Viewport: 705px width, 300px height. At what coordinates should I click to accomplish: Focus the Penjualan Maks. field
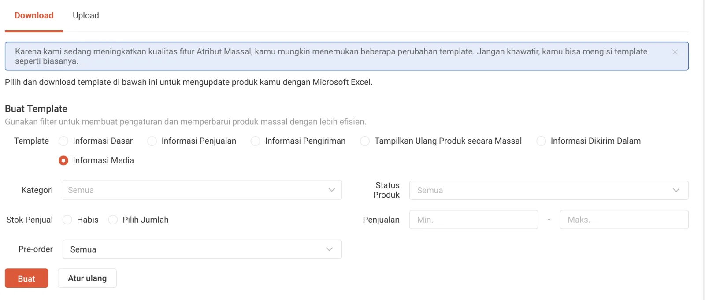624,220
